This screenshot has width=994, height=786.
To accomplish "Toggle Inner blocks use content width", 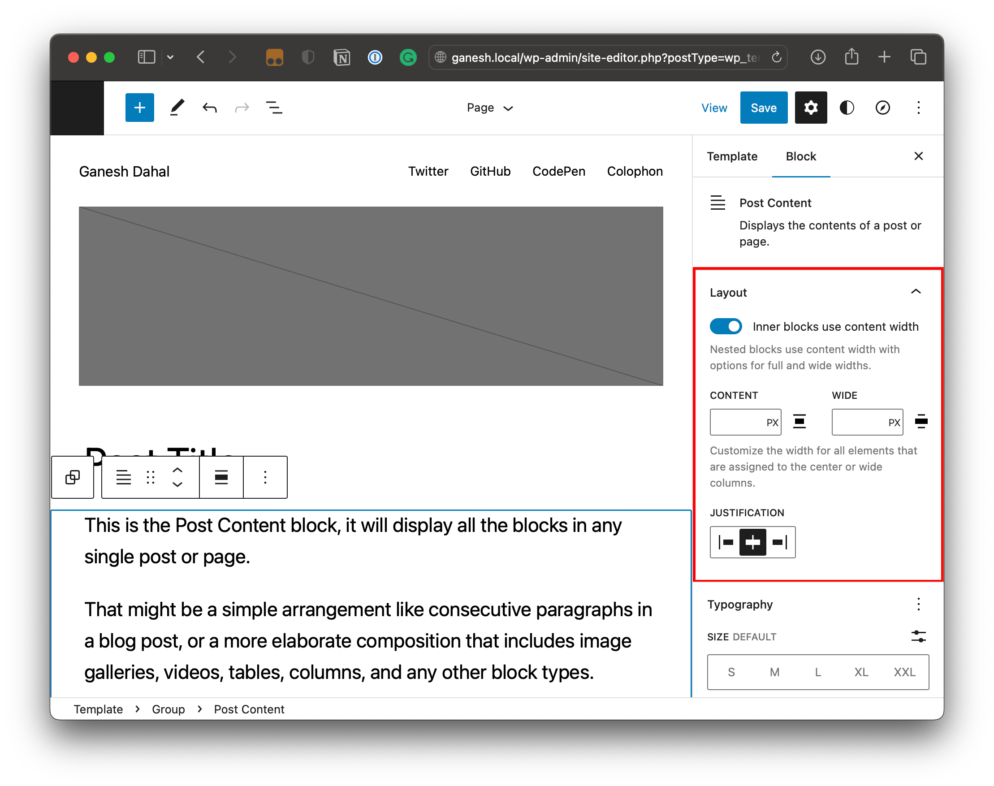I will tap(726, 326).
